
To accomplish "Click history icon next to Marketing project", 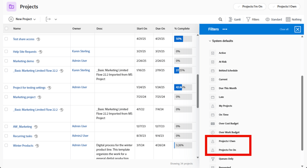I will point(39,97).
